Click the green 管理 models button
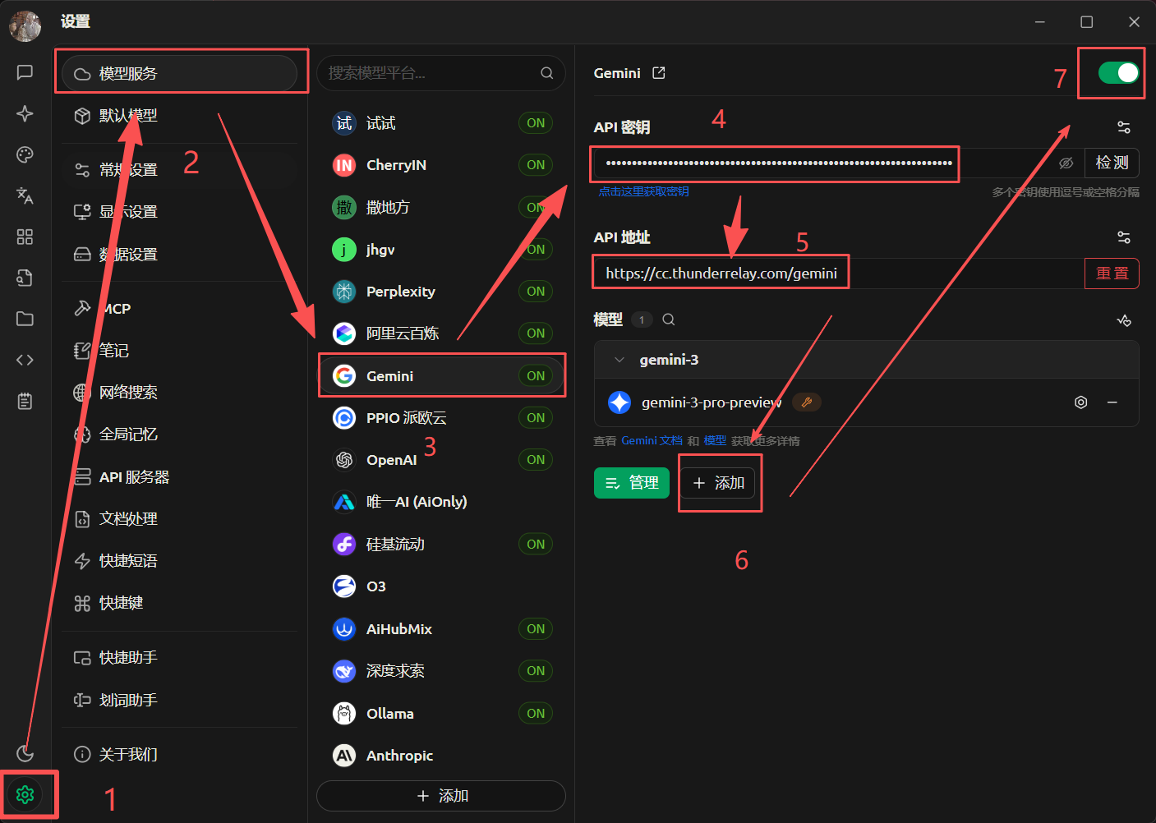The width and height of the screenshot is (1156, 823). [x=632, y=483]
